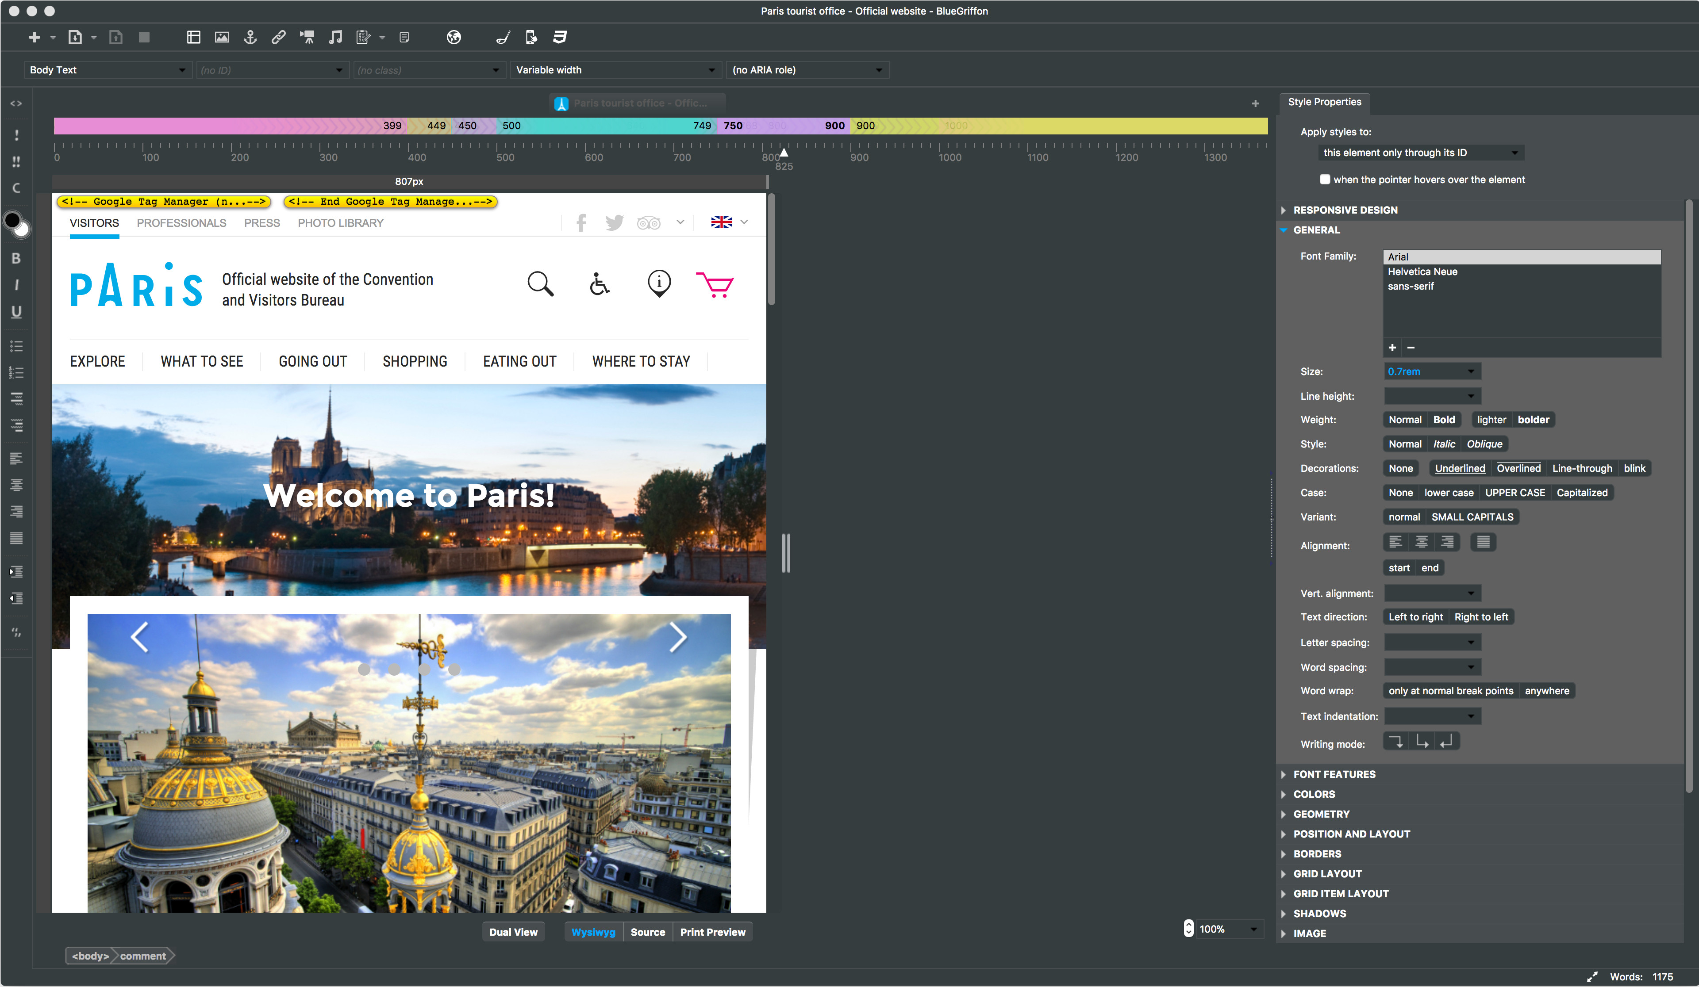This screenshot has width=1699, height=987.
Task: Set weight to Bold toggle
Action: 1443,420
